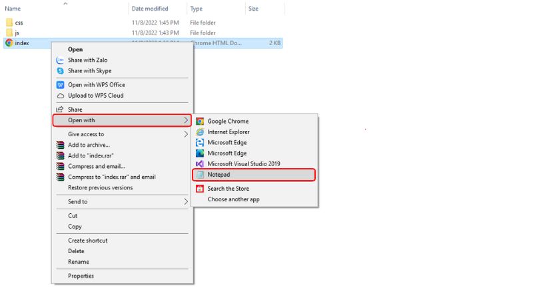The width and height of the screenshot is (533, 299).
Task: Sort files by Name column header
Action: pos(13,9)
